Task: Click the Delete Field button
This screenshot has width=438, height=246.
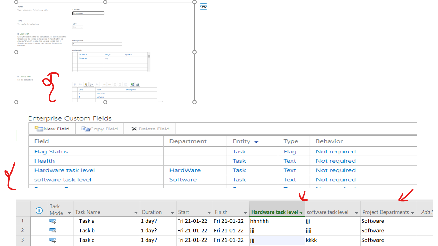Action: (149, 128)
